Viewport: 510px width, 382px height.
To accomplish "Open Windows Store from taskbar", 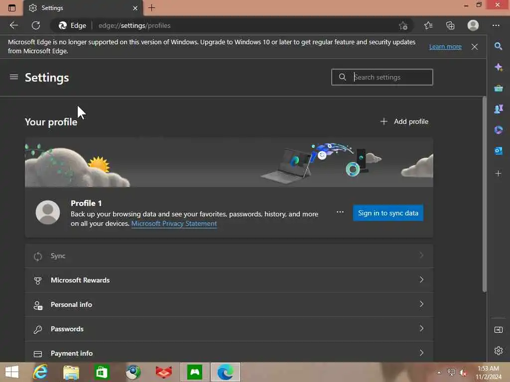I will coord(102,372).
